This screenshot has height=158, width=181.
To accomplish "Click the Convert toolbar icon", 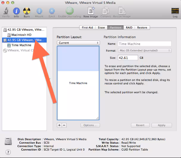I will [105, 11].
